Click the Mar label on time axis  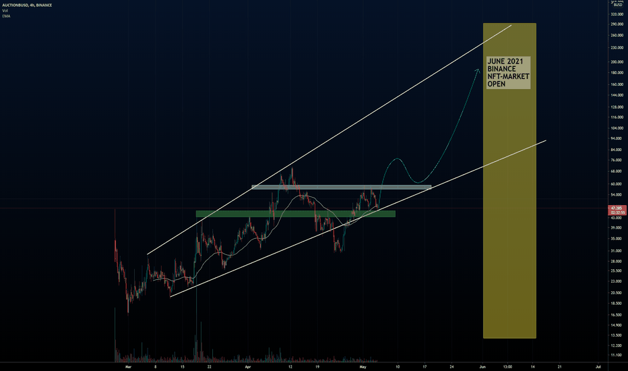tap(128, 366)
